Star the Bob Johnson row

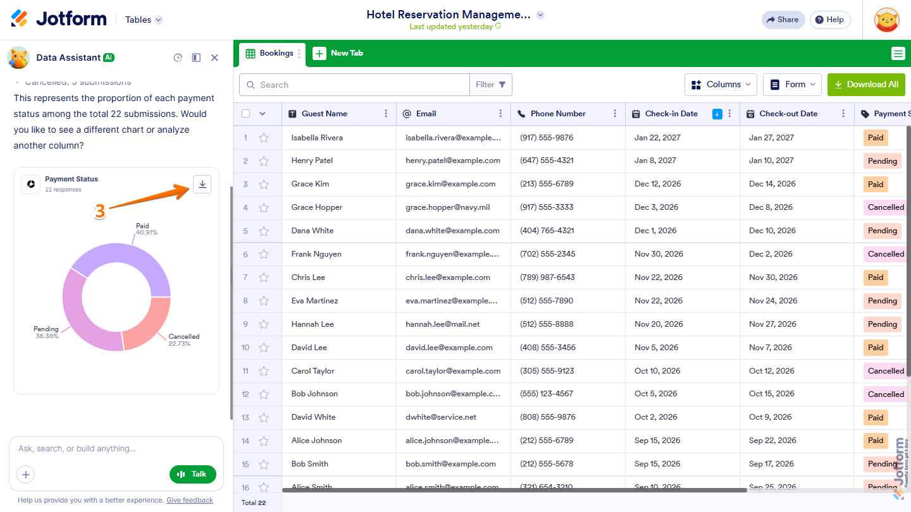[x=264, y=394]
